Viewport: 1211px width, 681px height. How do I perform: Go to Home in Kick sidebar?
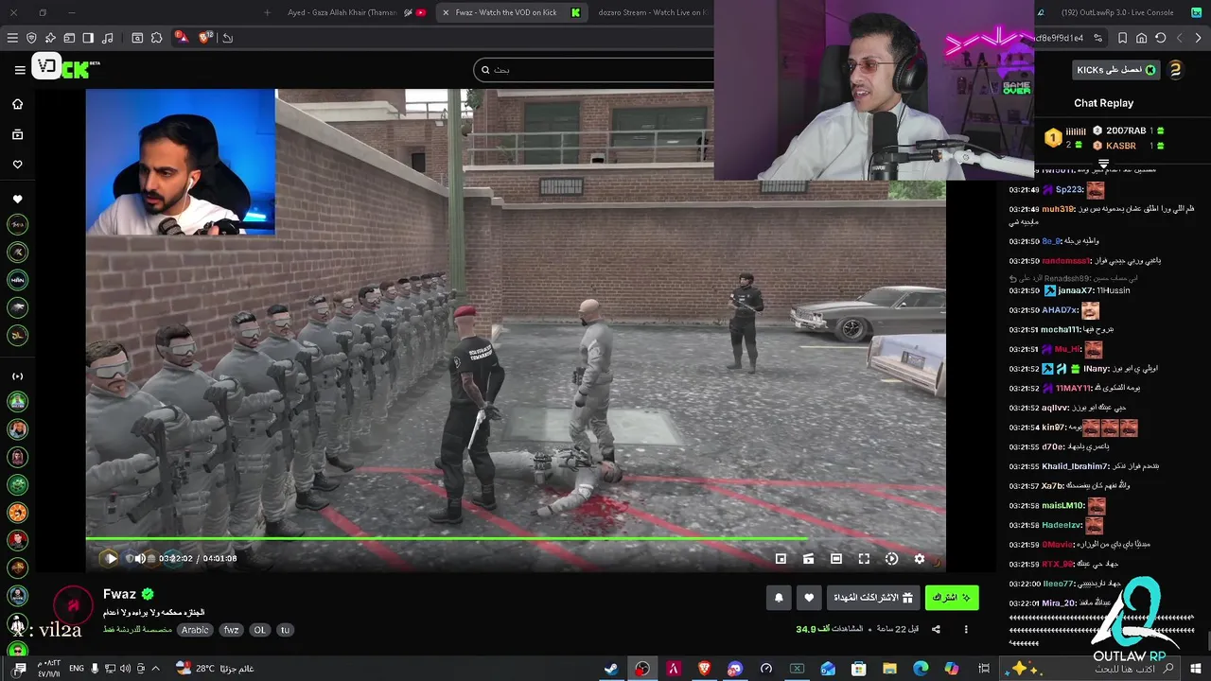click(x=17, y=104)
